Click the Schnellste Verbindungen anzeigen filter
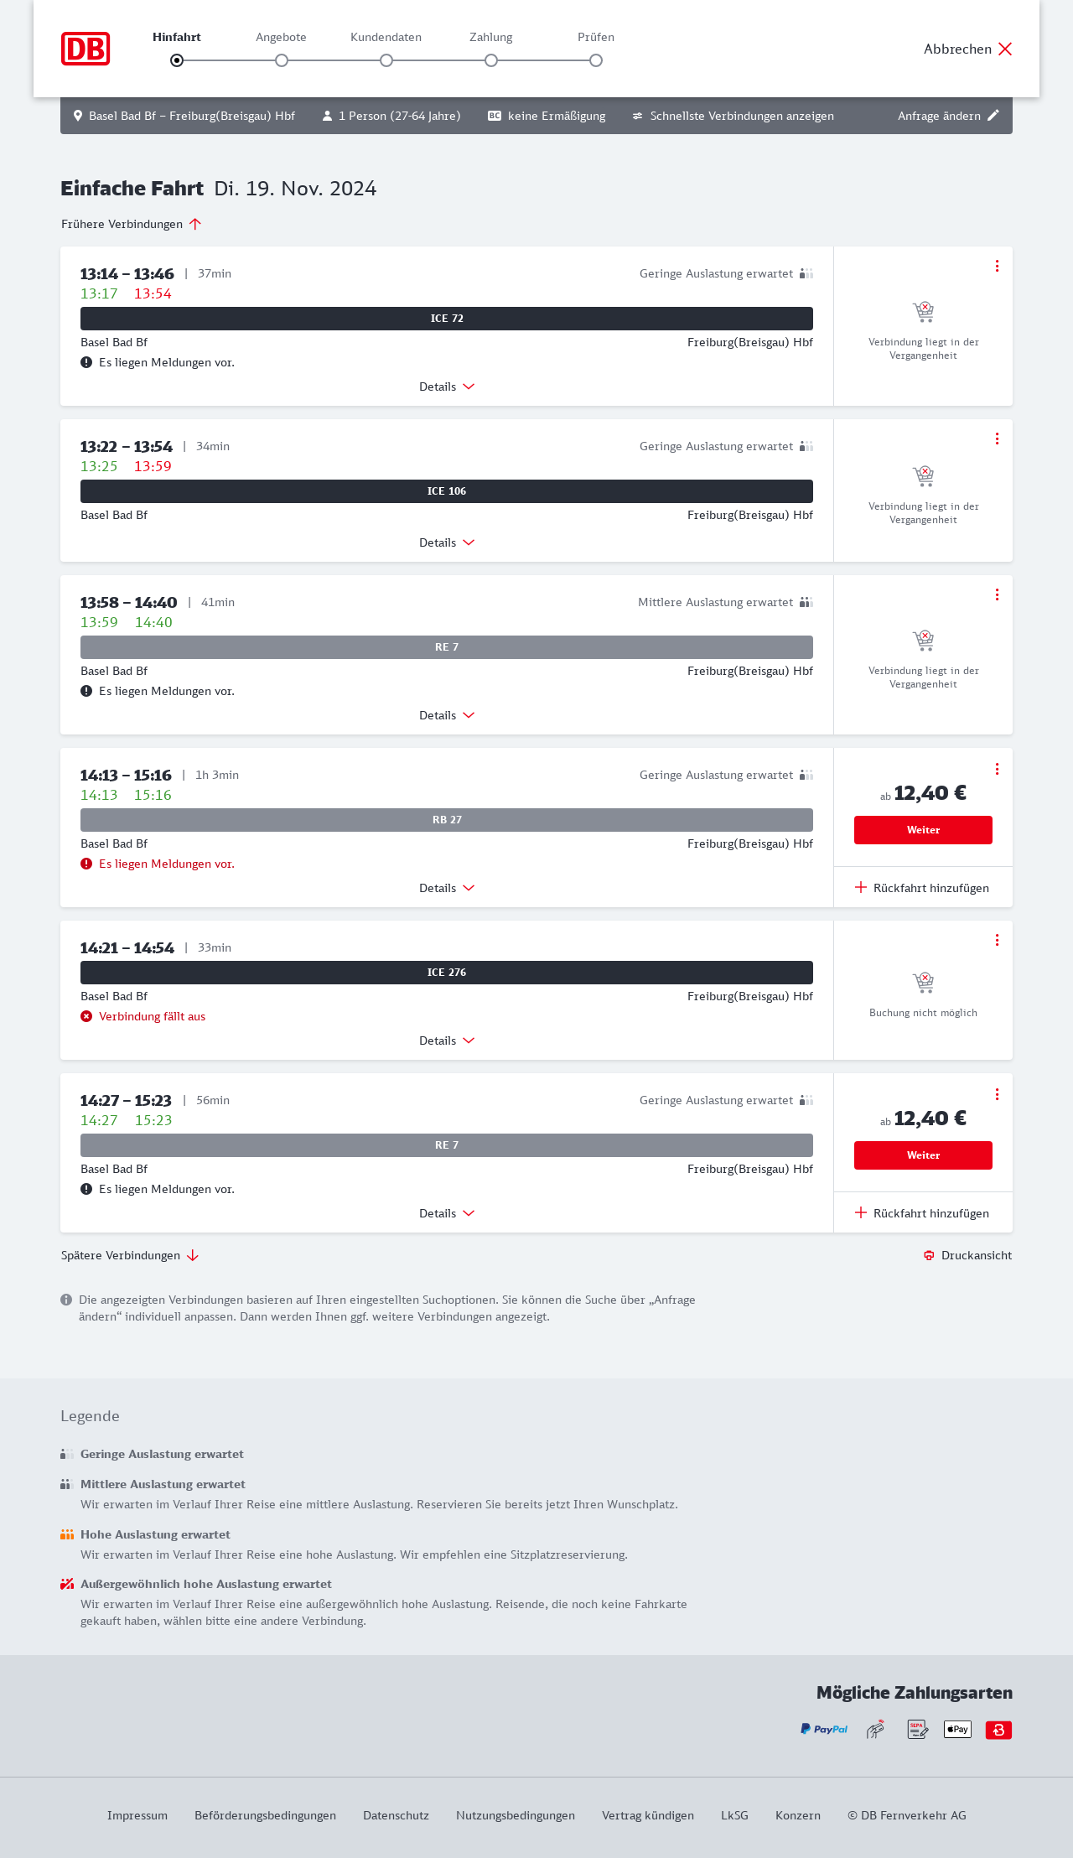The width and height of the screenshot is (1073, 1858). [x=733, y=116]
